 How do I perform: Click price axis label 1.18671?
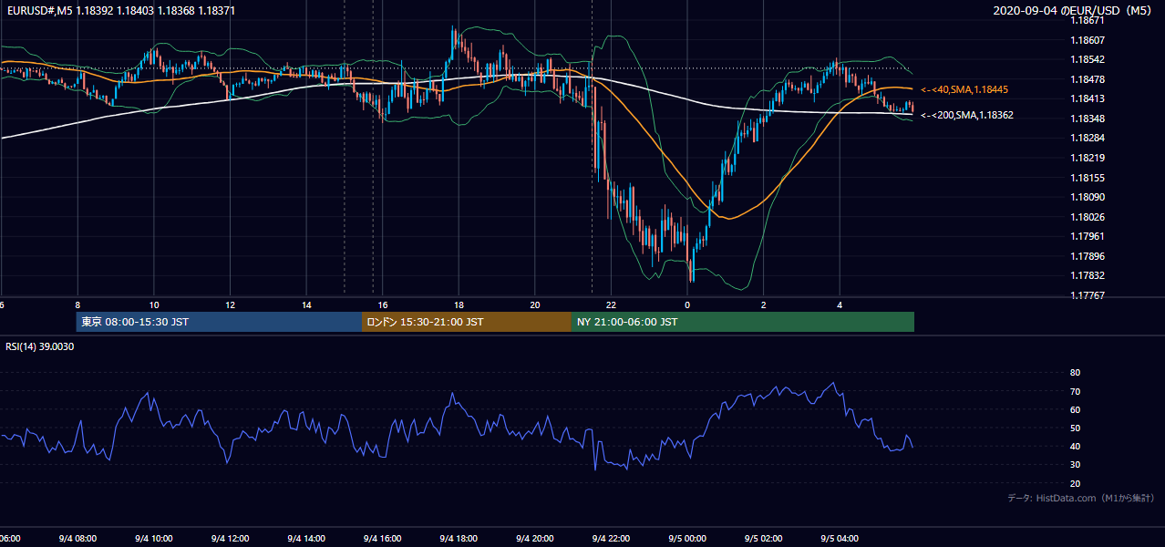click(1088, 20)
